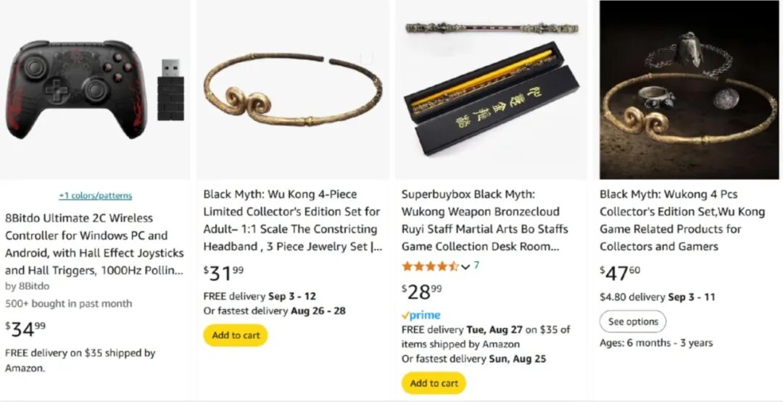Open the Superbuybox Ruyi Staff product title
The height and width of the screenshot is (402, 783).
(485, 220)
